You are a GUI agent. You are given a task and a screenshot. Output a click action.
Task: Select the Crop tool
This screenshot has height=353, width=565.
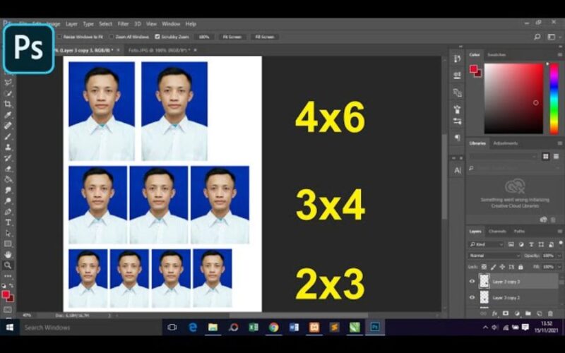tap(8, 104)
